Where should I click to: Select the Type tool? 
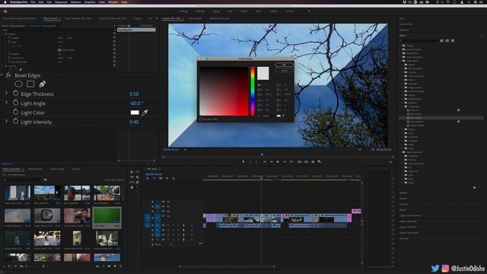[137, 187]
